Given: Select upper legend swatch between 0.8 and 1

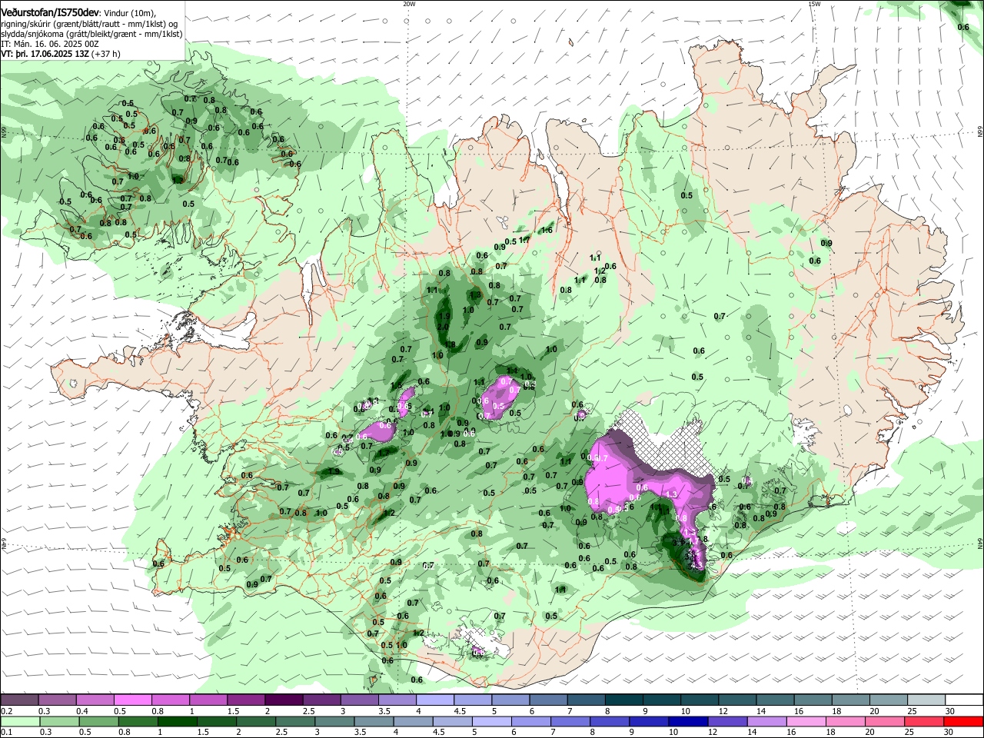Looking at the screenshot, I should coord(170,700).
